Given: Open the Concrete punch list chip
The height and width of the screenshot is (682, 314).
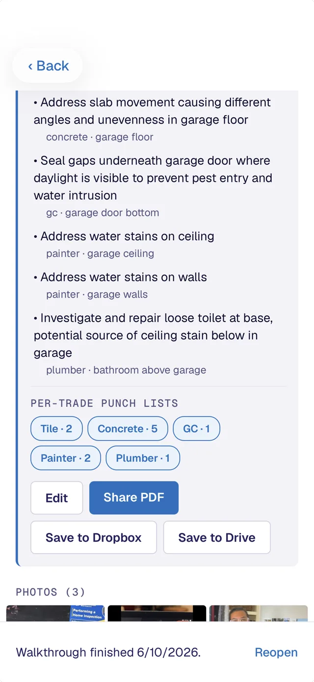Looking at the screenshot, I should [x=128, y=429].
